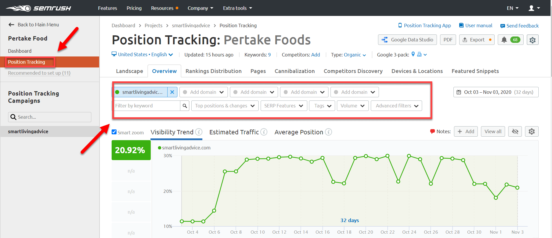552x238 pixels.
Task: Open the Volume filter dropdown
Action: point(353,106)
